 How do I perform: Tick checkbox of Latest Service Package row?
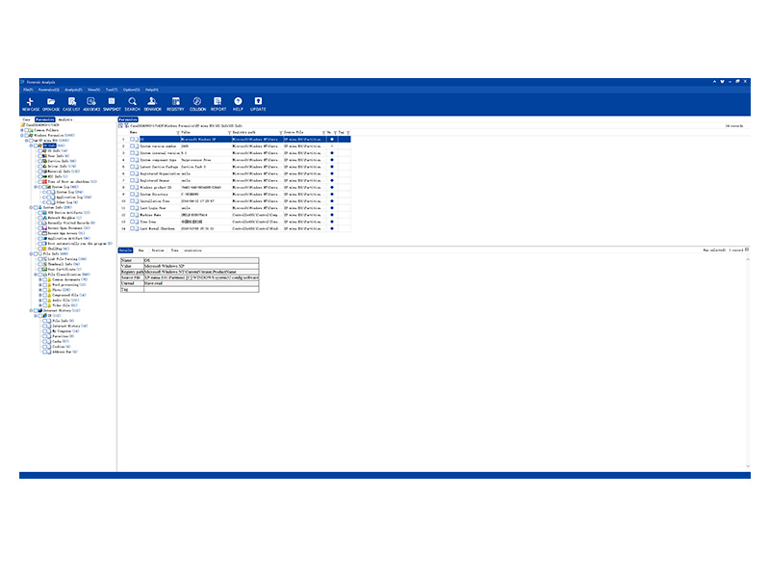pos(132,167)
